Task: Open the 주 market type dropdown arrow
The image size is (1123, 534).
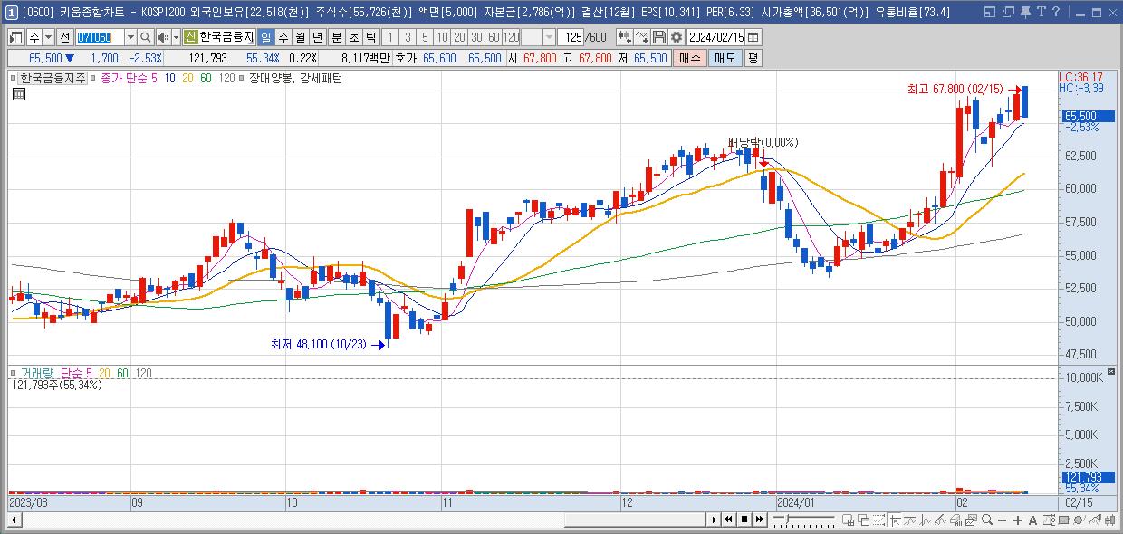Action: pos(48,37)
